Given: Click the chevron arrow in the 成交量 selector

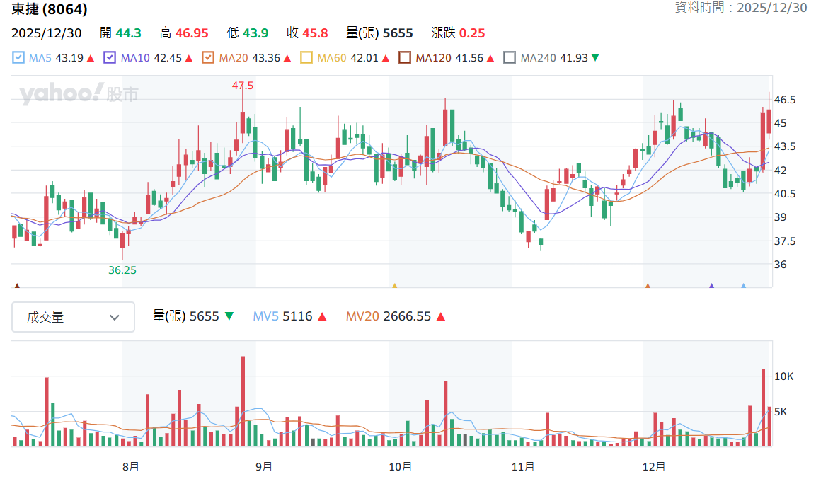Looking at the screenshot, I should (x=115, y=317).
